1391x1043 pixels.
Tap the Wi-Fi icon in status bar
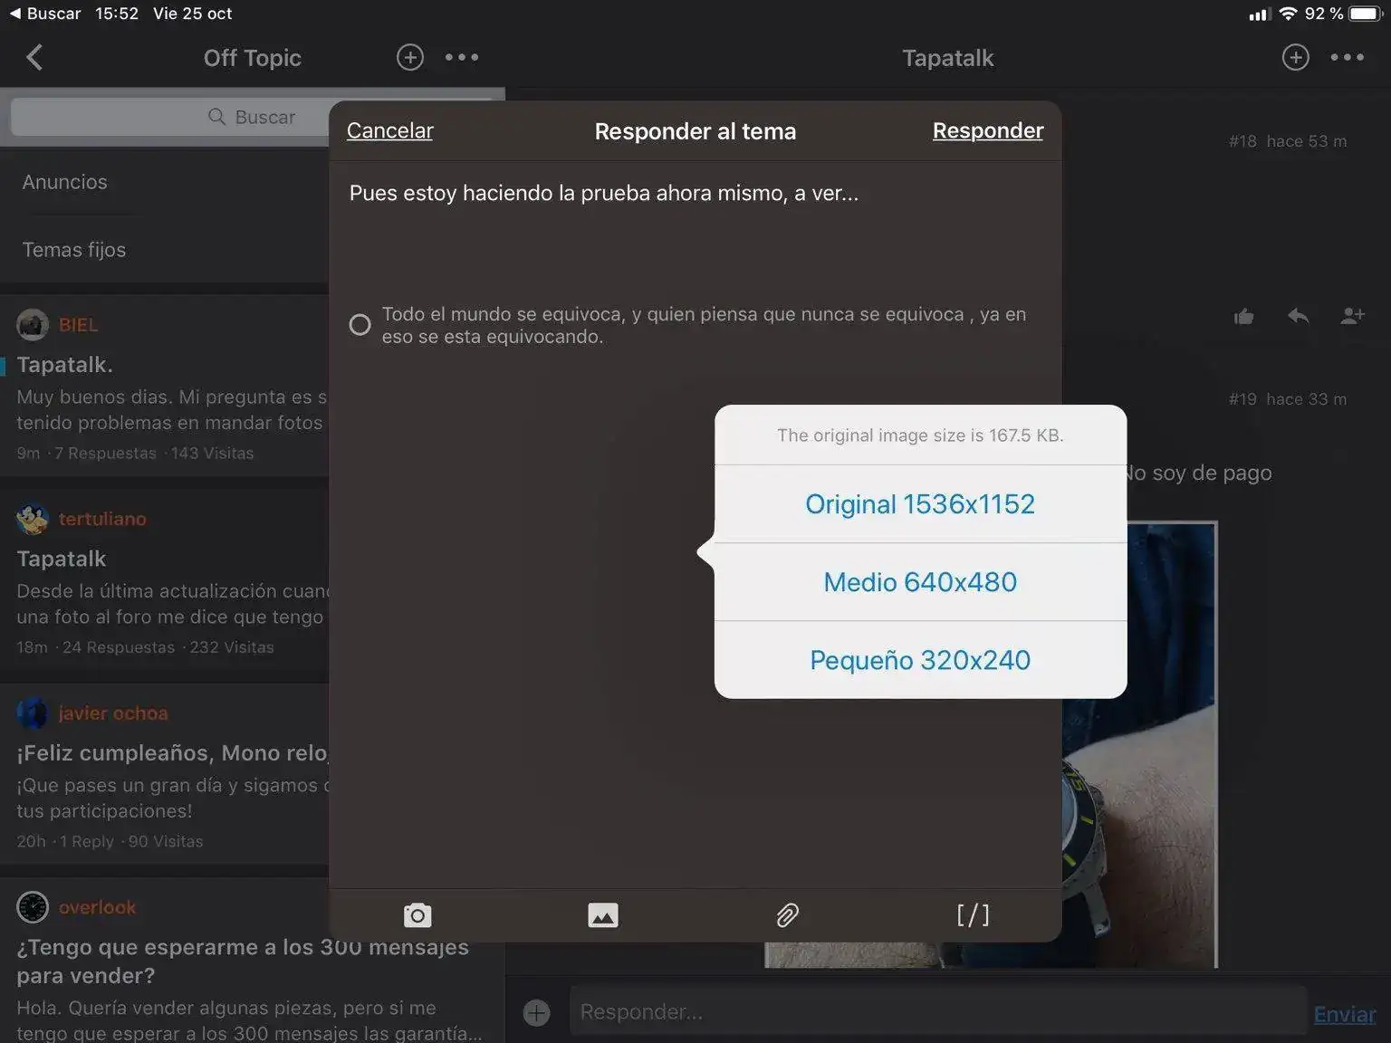pos(1288,14)
